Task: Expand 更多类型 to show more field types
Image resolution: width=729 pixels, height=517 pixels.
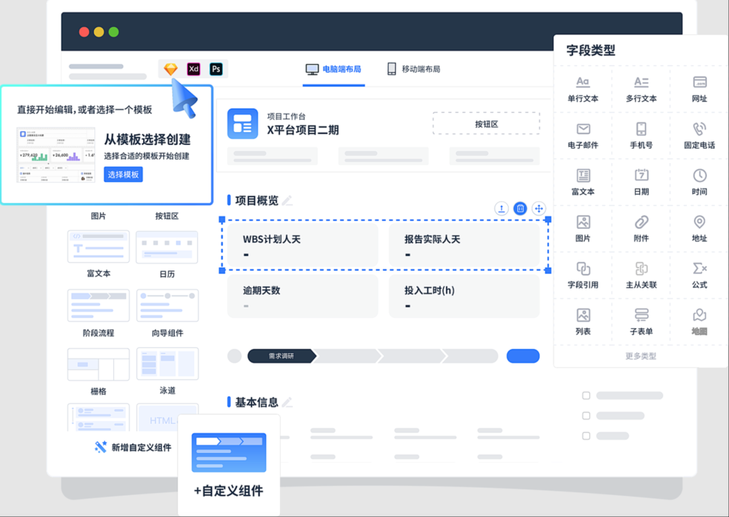Action: [x=640, y=355]
